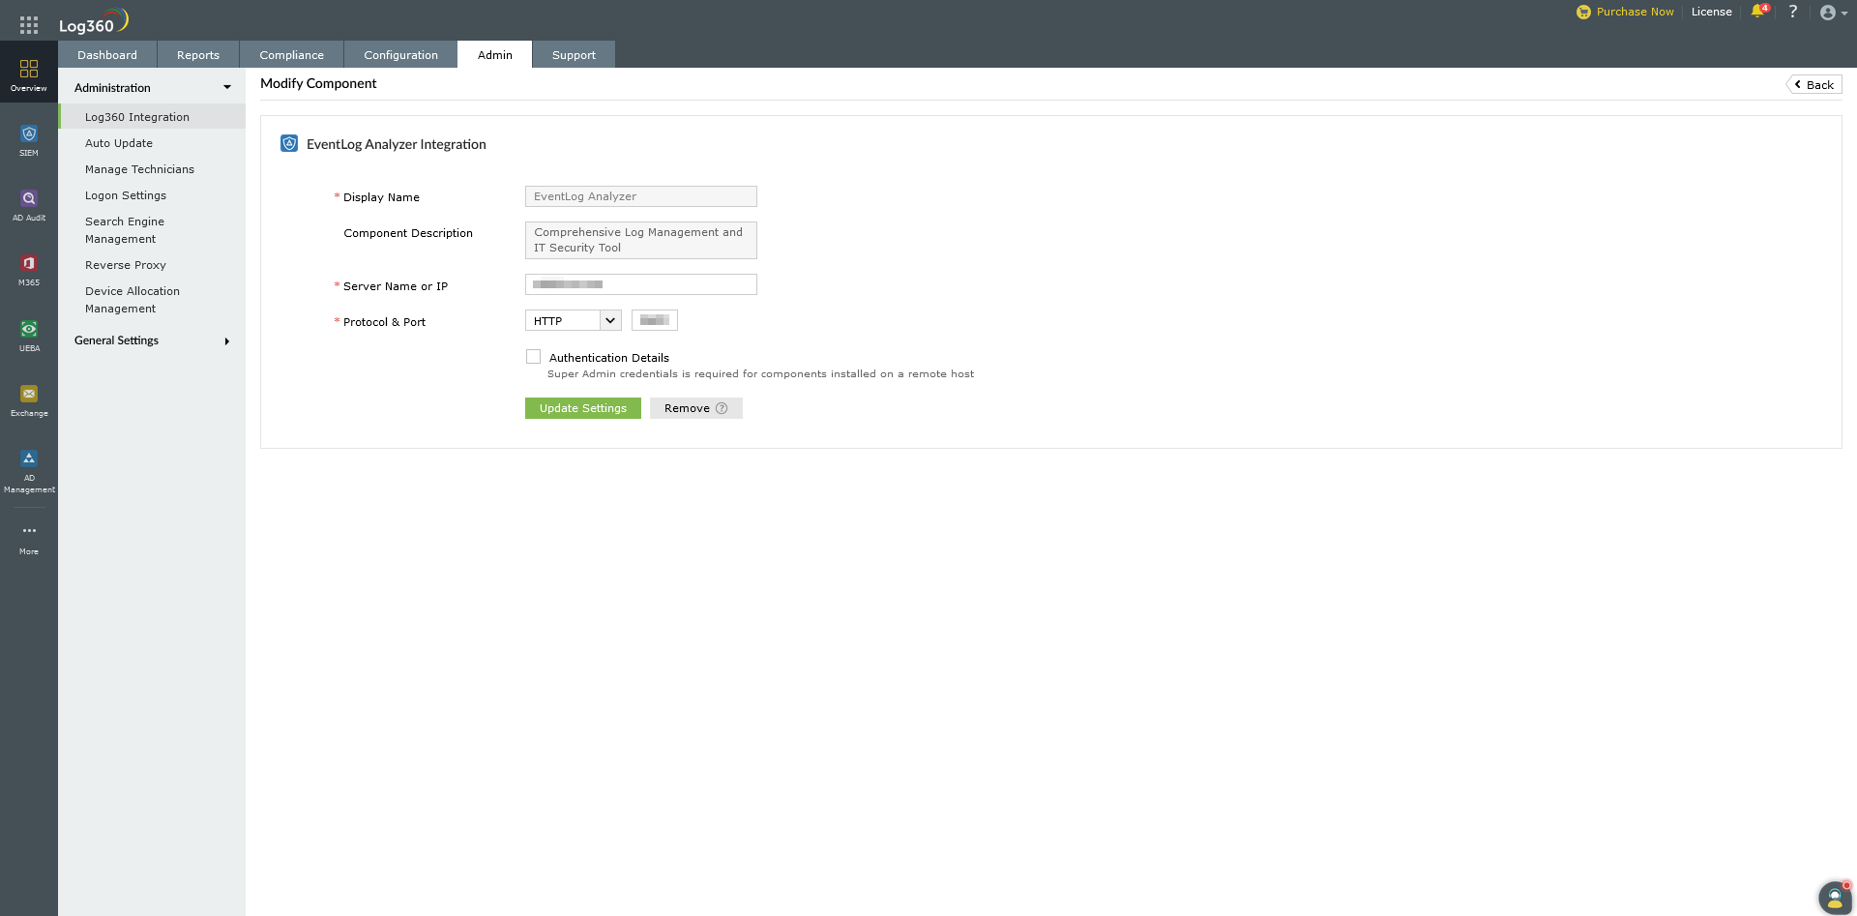Switch to the Configuration tab
Screen dimensions: 1857x916
[x=400, y=55]
